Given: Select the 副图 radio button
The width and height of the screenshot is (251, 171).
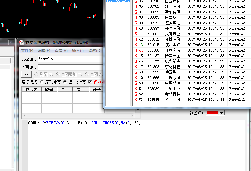Looking at the screenshot, I should pos(36,74).
